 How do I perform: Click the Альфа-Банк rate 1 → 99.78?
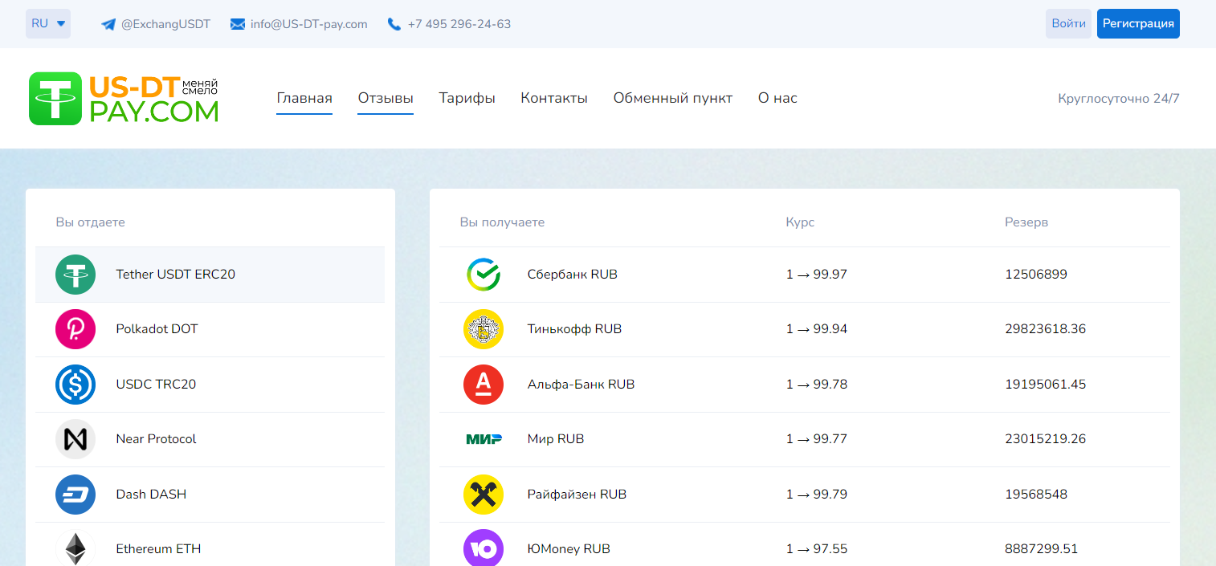(x=816, y=385)
